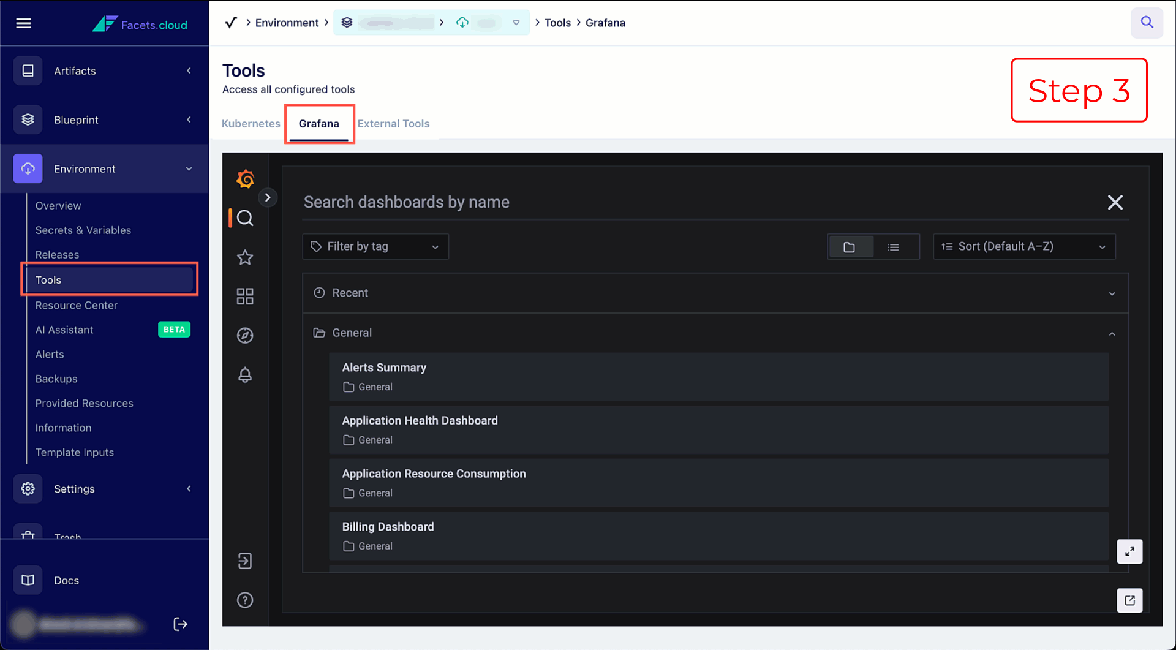The width and height of the screenshot is (1176, 650).
Task: Open the environment selector dropdown arrow
Action: [516, 23]
